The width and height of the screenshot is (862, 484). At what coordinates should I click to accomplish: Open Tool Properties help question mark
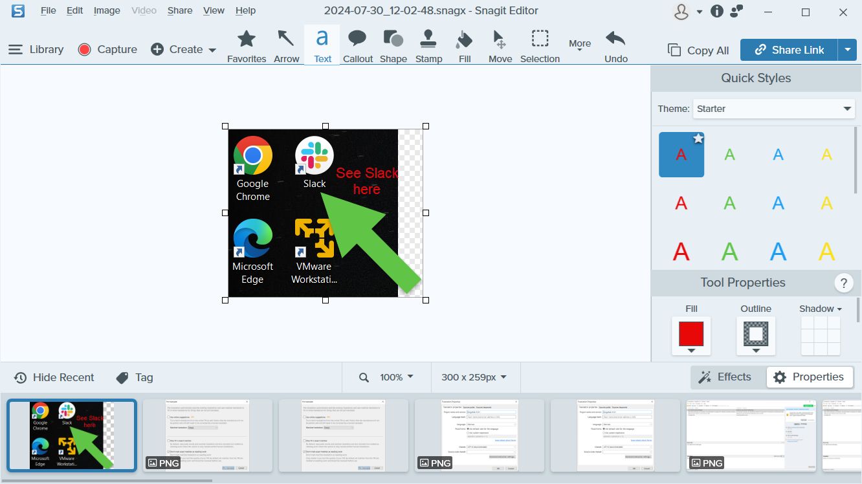pos(843,283)
